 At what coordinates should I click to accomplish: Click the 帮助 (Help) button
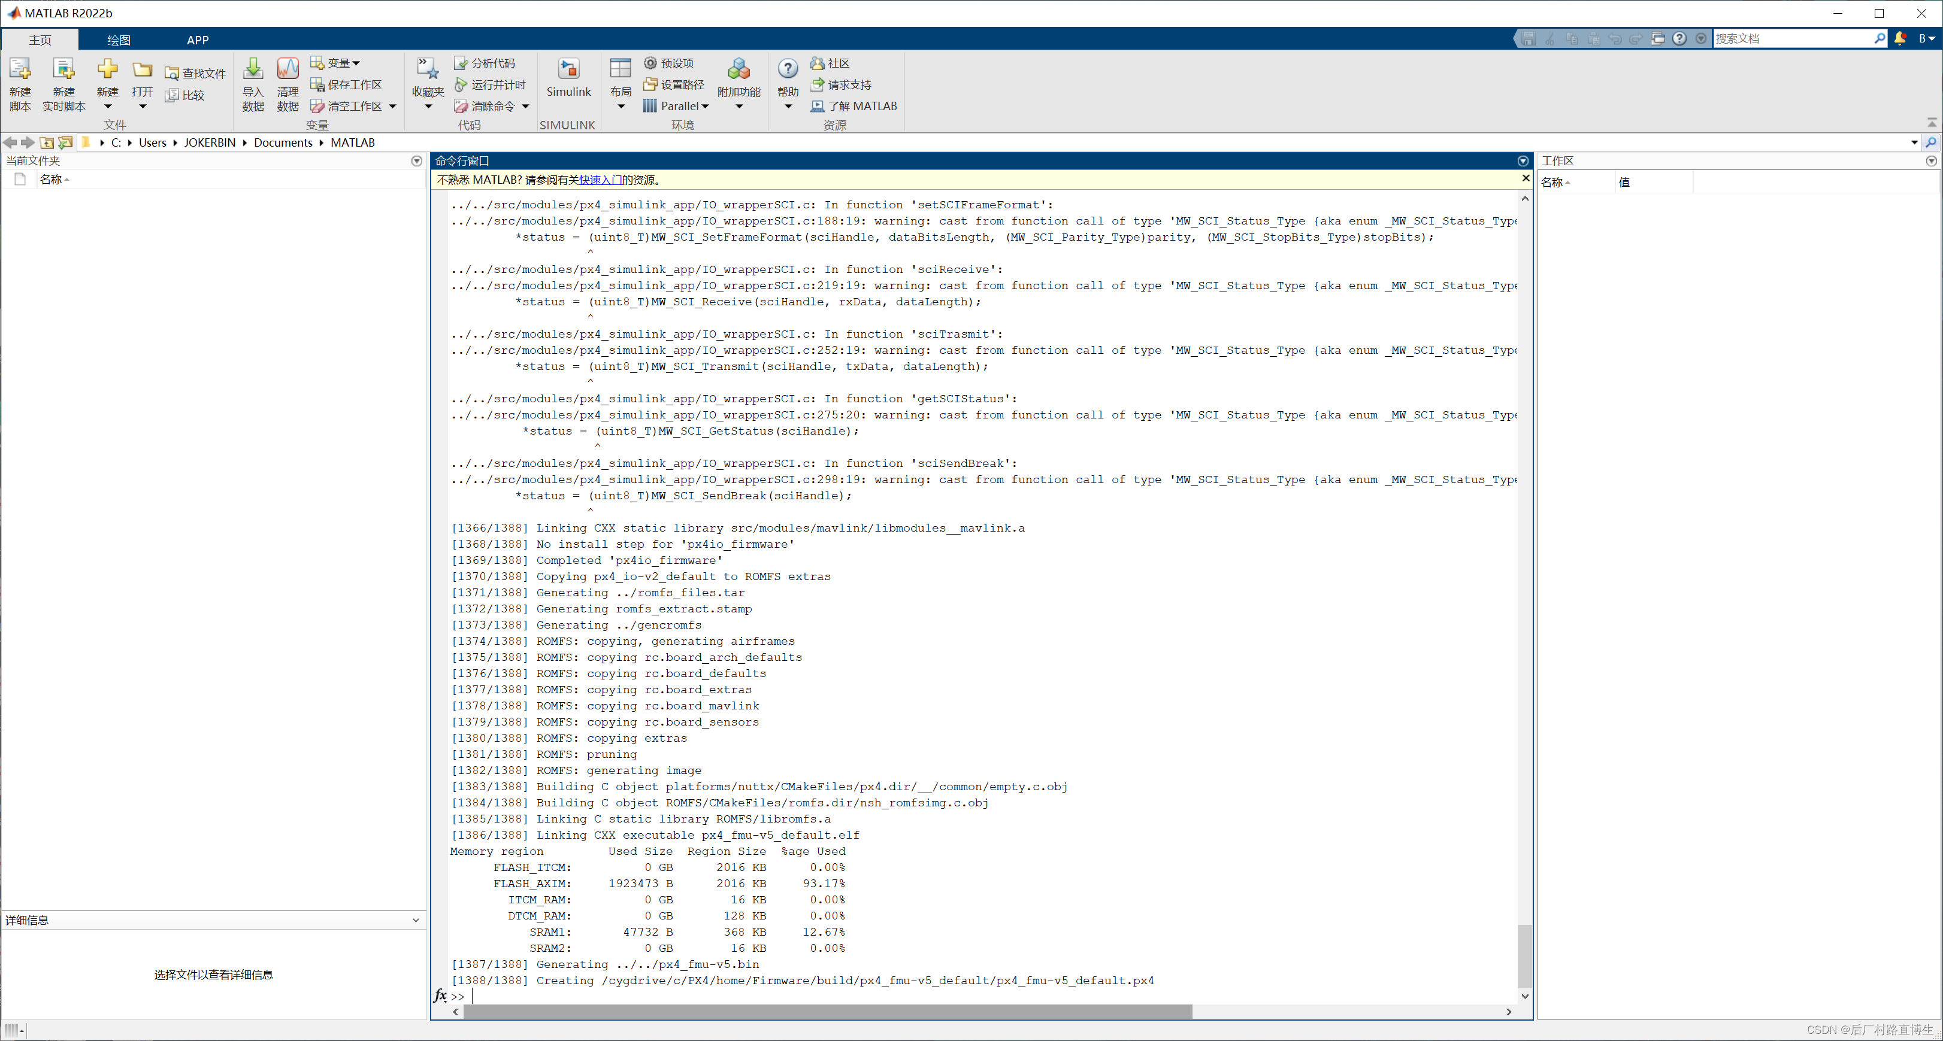[x=788, y=84]
